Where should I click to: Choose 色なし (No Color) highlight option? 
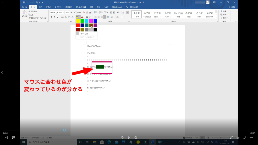(x=84, y=33)
